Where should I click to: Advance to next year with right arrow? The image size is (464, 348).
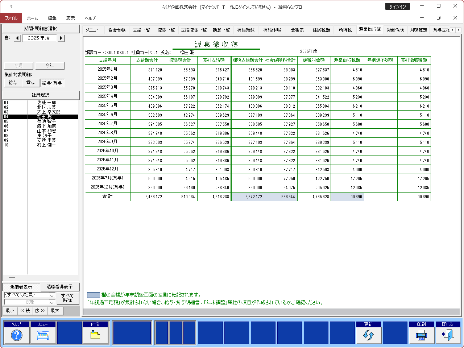tap(61, 38)
